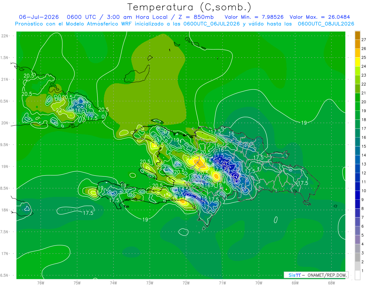Select "Valor Min. = 7.98526" text
Screen dimensions: 372x287
click(x=254, y=17)
